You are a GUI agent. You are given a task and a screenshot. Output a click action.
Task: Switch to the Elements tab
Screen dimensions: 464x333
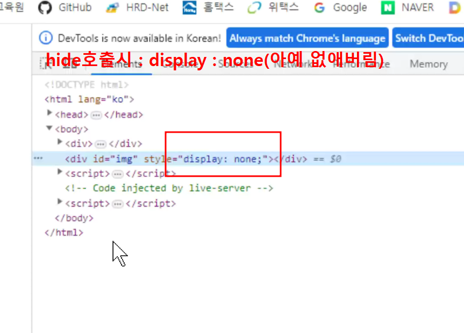tap(122, 64)
